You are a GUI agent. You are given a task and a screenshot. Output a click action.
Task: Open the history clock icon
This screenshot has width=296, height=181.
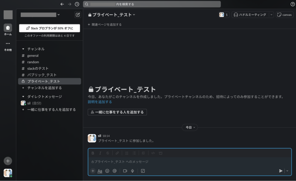[x=77, y=4]
